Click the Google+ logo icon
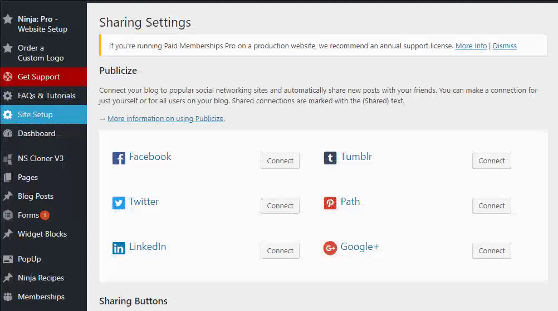This screenshot has height=311, width=558. (x=330, y=248)
